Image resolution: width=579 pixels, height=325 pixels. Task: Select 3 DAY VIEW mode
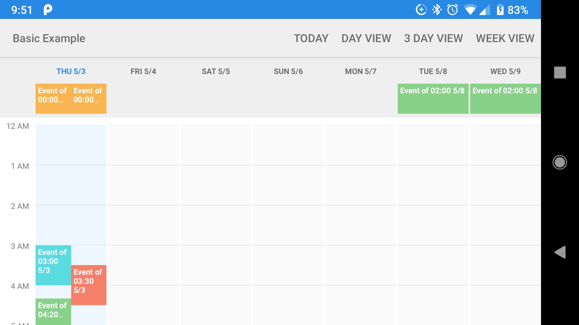[433, 38]
